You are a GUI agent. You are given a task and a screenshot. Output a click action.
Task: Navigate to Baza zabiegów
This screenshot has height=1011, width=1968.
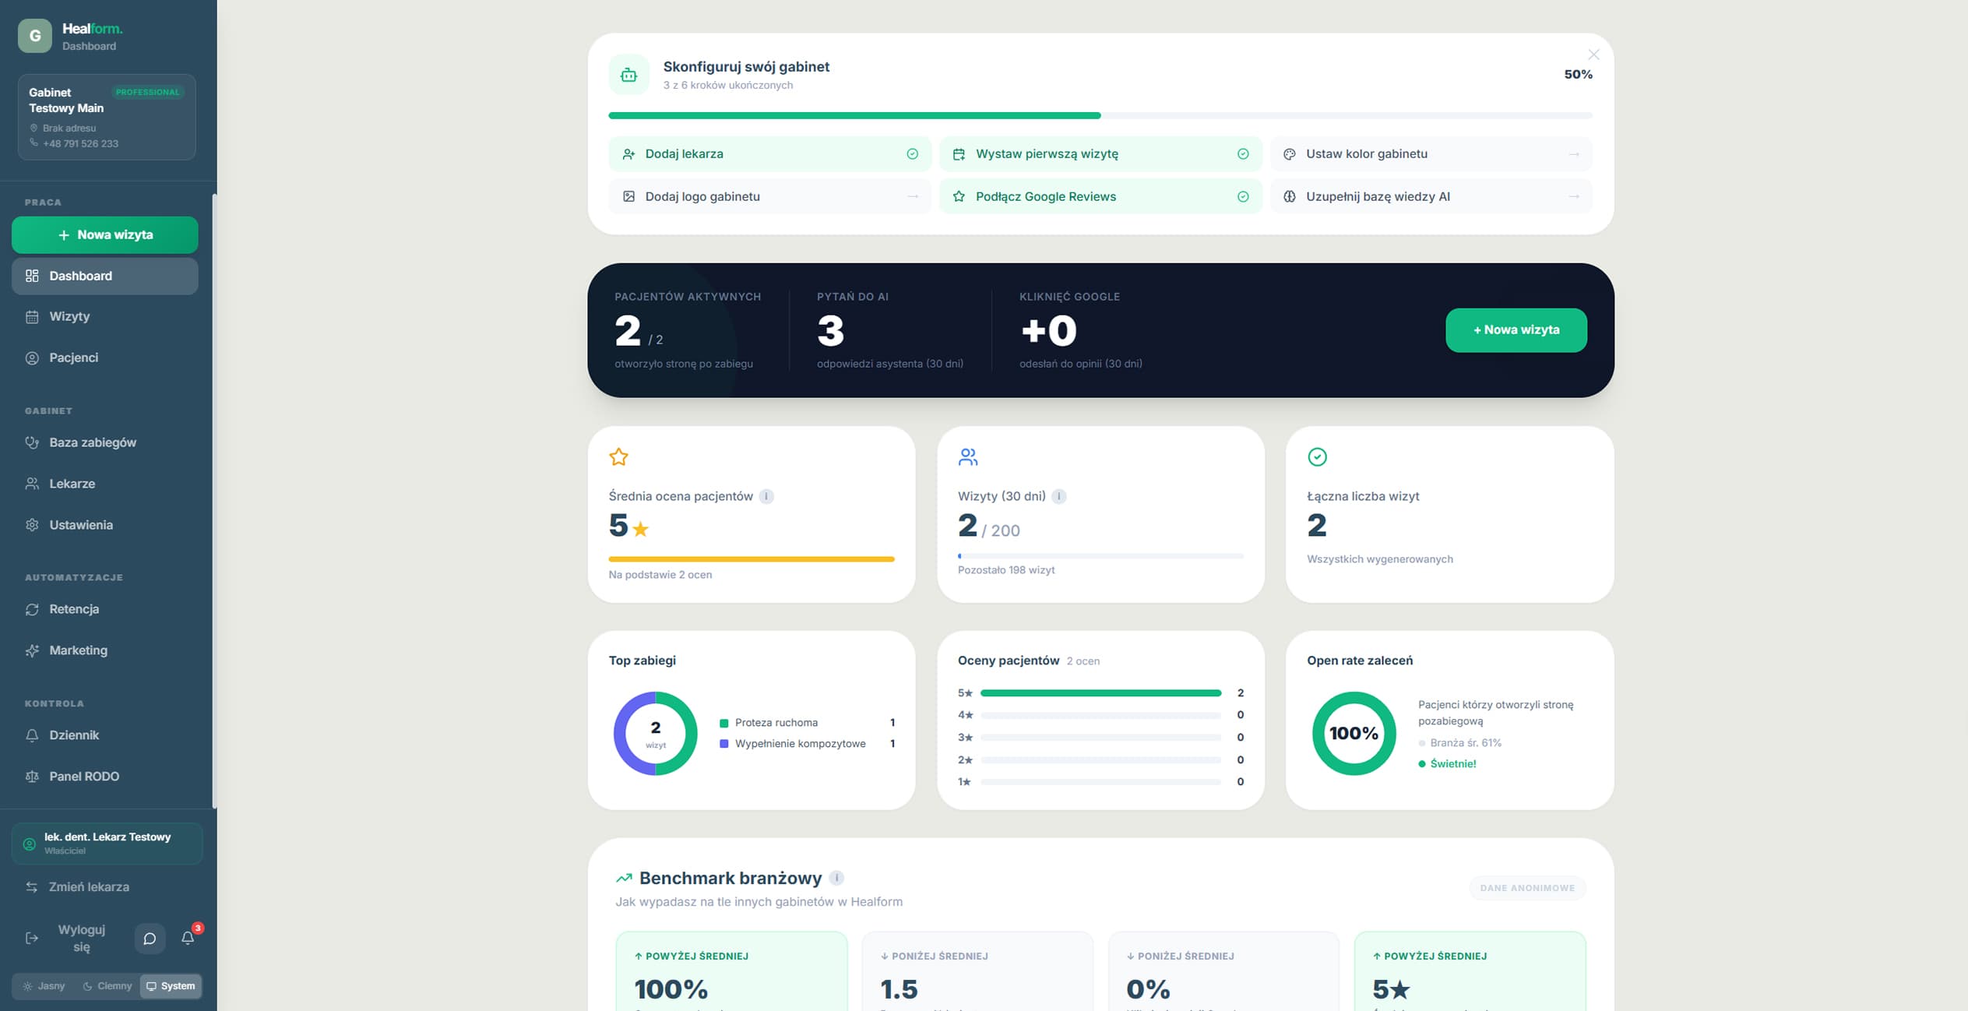coord(105,442)
